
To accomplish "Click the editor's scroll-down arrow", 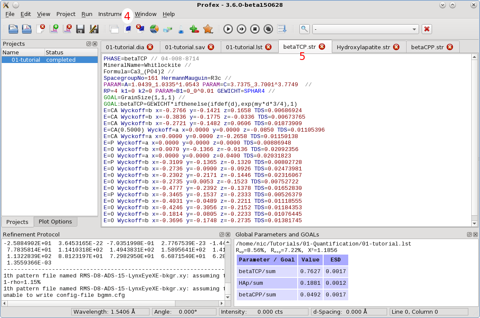I will point(474,224).
